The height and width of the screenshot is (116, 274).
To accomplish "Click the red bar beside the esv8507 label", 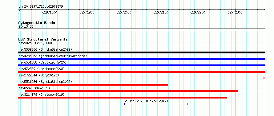I will pyautogui.click(x=131, y=91).
